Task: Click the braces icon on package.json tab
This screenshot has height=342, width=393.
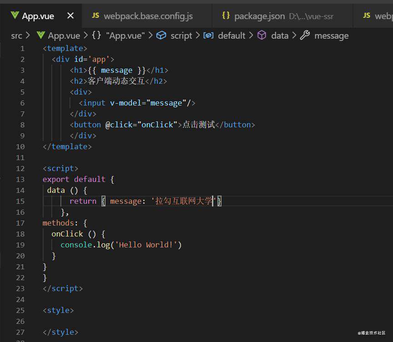Action: tap(226, 15)
